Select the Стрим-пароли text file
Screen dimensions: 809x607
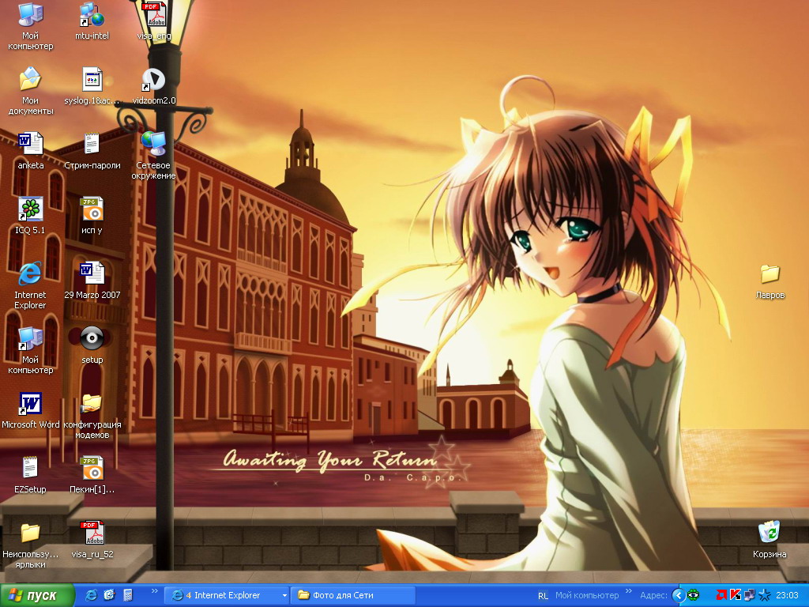click(92, 151)
